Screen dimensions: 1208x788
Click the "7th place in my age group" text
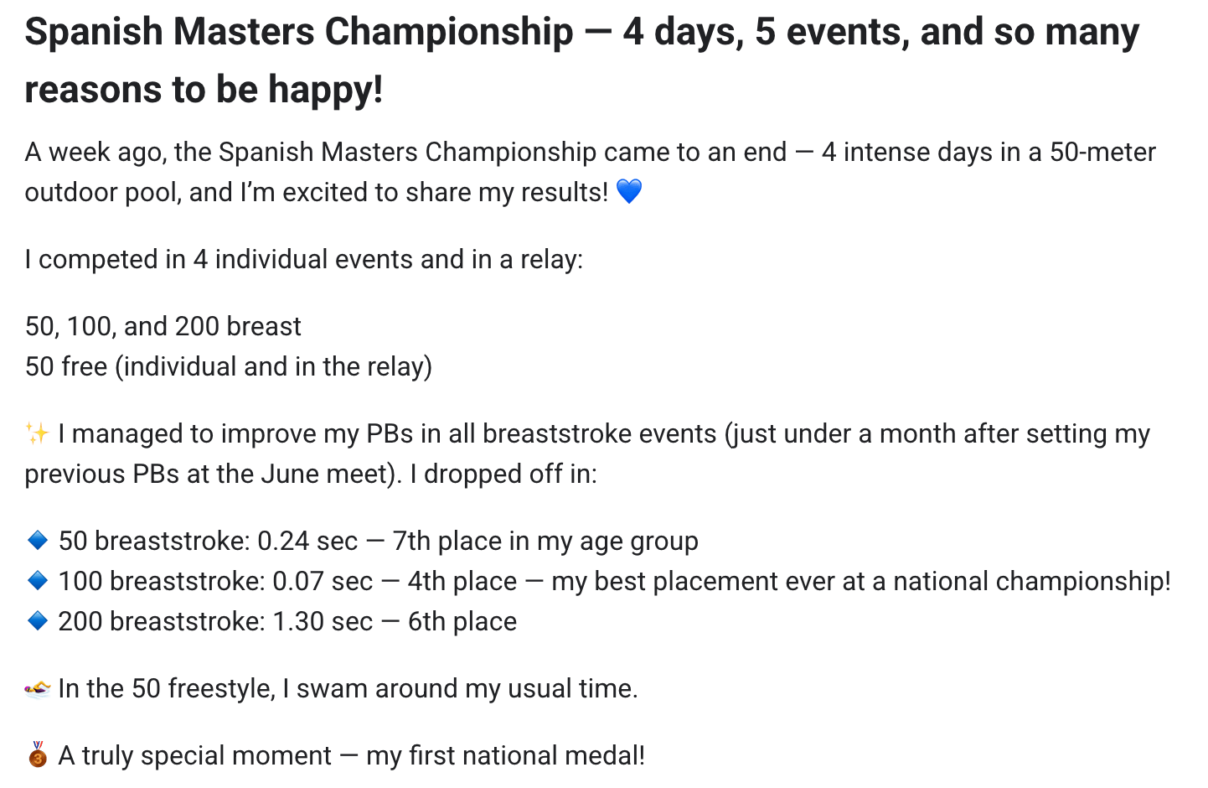(545, 542)
